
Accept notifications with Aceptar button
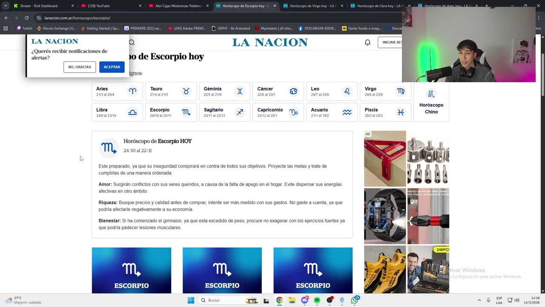[112, 67]
